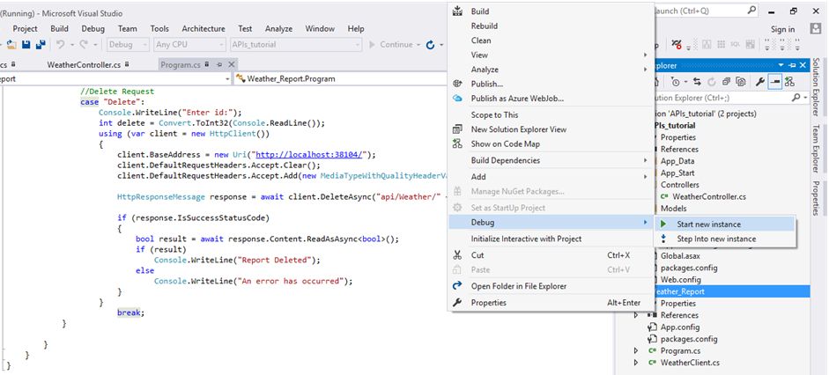This screenshot has height=375, width=829.
Task: Open the Architecture menu
Action: tap(204, 28)
